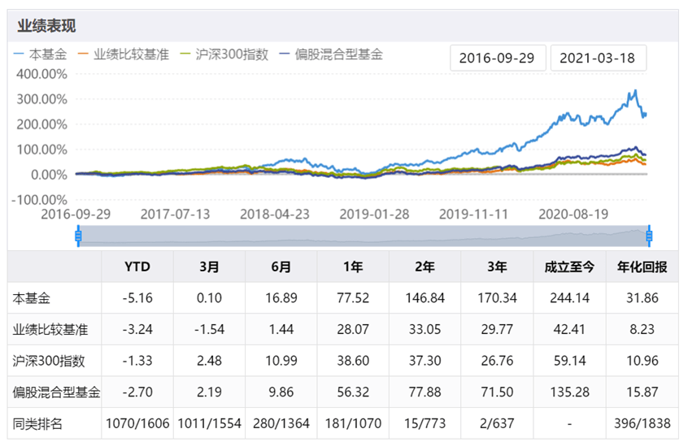
Task: Click the y-axis label 400.00%
Action: (x=42, y=74)
